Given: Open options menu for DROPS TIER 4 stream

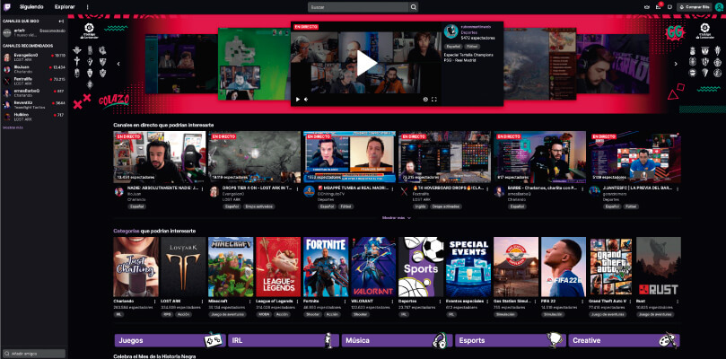Looking at the screenshot, I should 298,189.
